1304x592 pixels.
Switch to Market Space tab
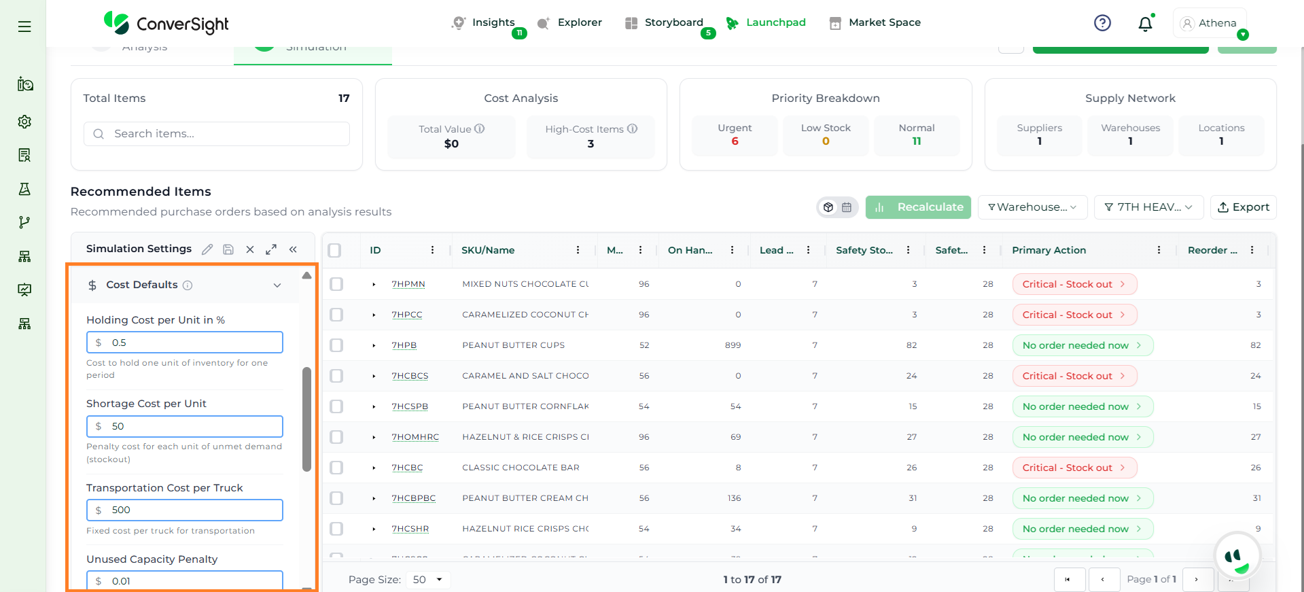pyautogui.click(x=884, y=22)
